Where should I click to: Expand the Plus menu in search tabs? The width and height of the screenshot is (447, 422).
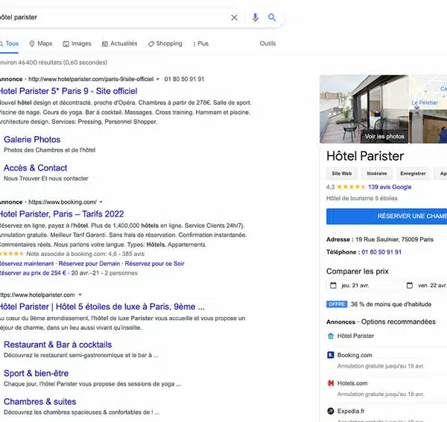coord(201,44)
